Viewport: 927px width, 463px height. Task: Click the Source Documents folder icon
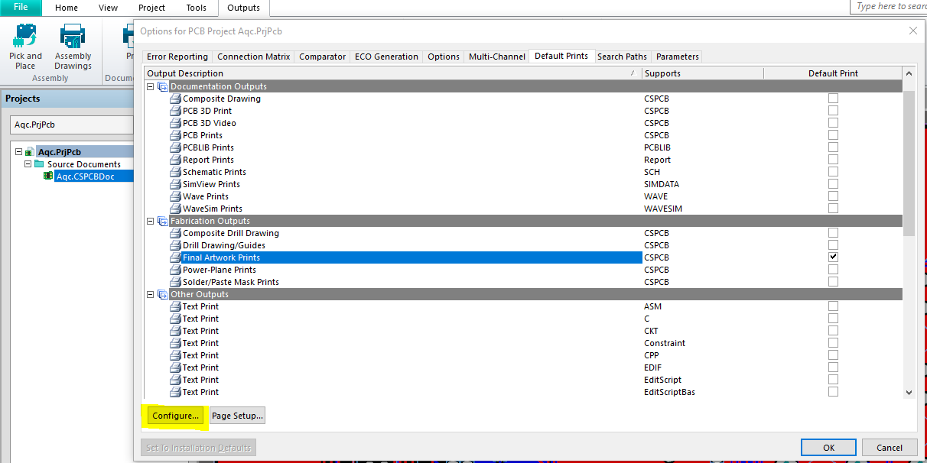click(39, 164)
